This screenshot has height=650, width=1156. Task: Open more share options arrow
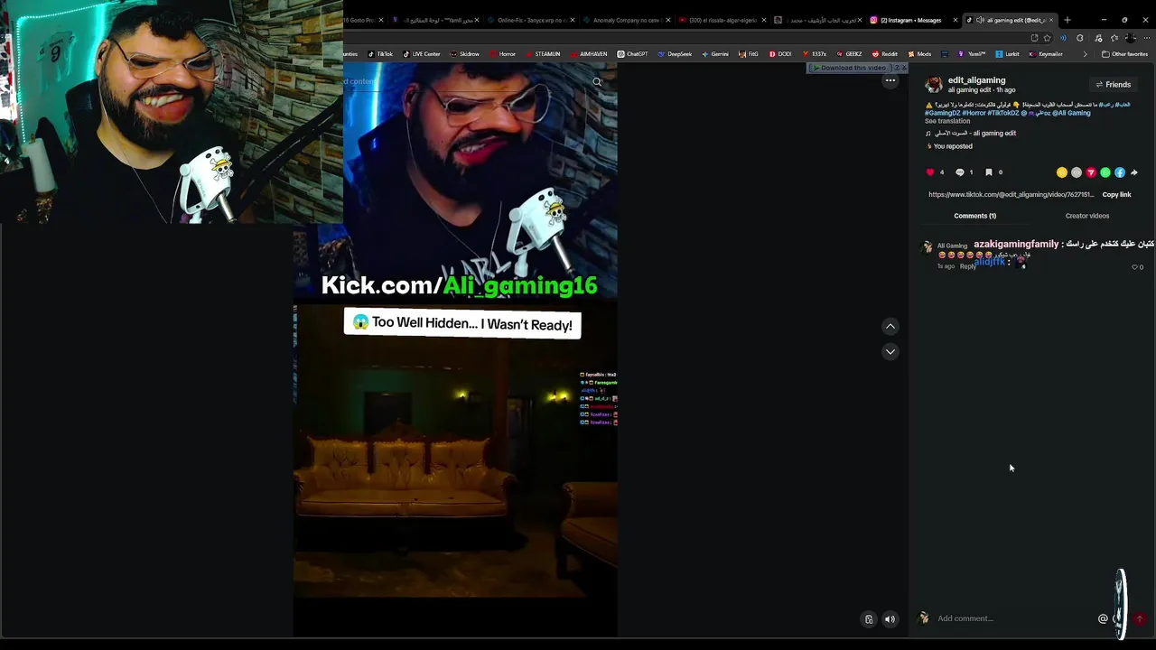click(1134, 172)
